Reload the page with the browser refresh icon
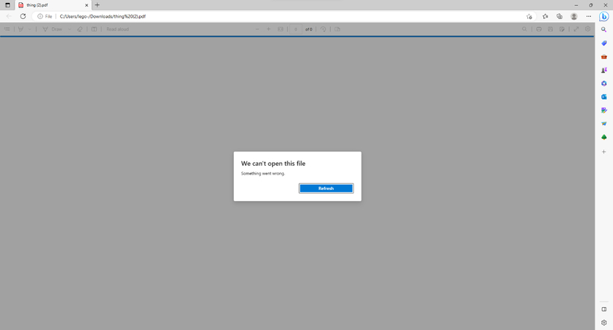 click(x=23, y=16)
